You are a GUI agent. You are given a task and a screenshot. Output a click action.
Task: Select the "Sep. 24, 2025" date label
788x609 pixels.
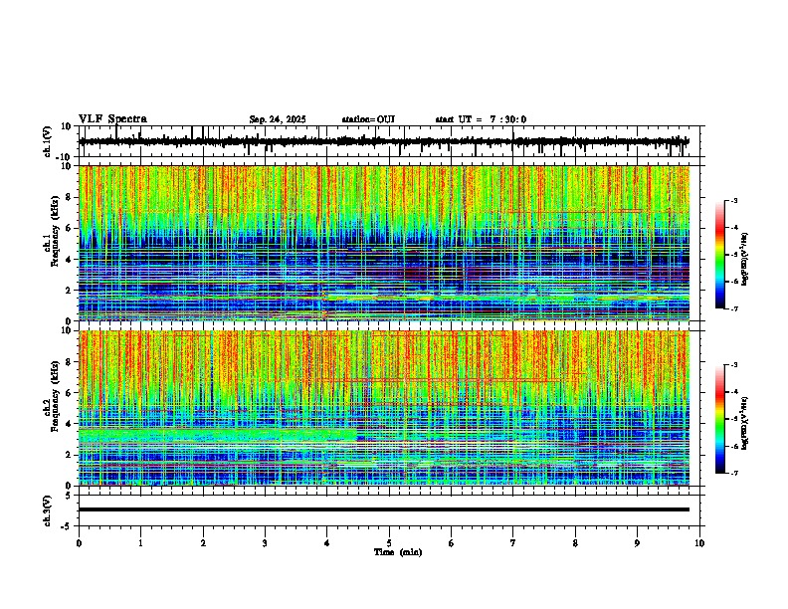(278, 119)
